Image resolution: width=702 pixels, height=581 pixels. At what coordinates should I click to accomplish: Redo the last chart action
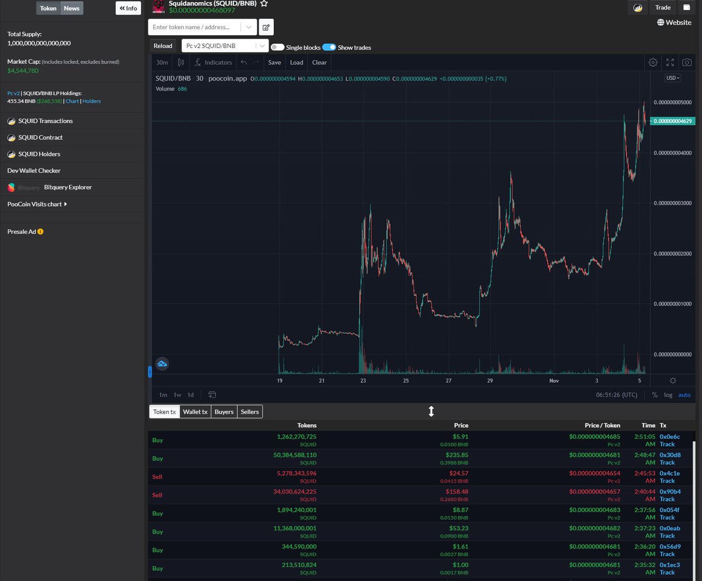(256, 63)
